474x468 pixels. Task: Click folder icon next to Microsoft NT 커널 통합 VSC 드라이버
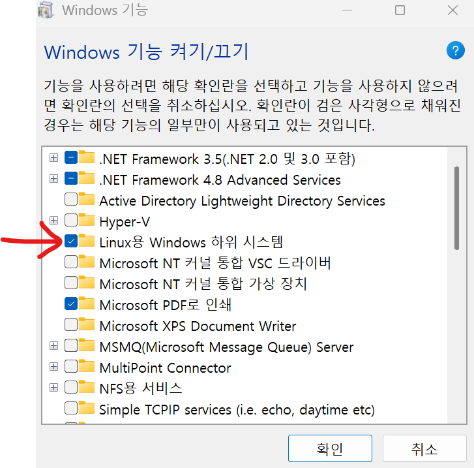click(87, 262)
